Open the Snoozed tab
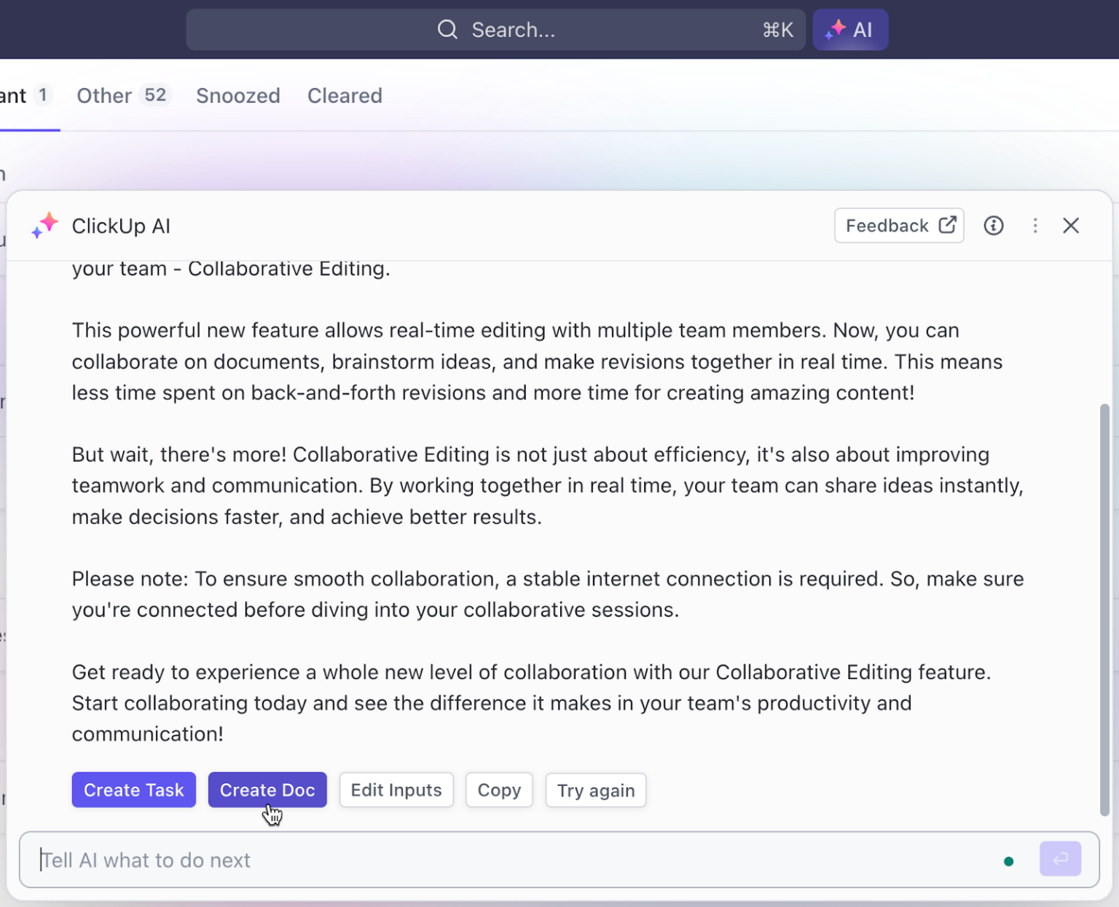The height and width of the screenshot is (907, 1119). [238, 95]
